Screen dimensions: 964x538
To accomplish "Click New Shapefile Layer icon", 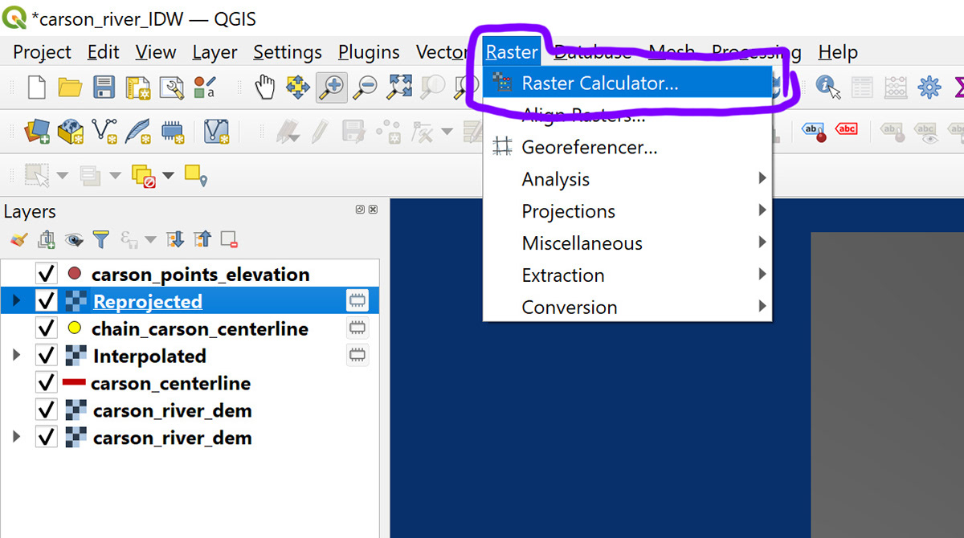I will (104, 130).
